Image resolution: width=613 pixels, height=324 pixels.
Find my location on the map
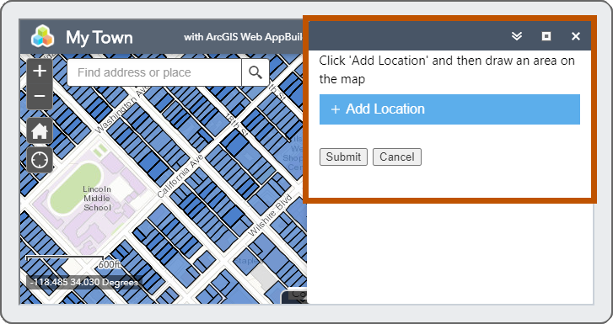point(40,160)
